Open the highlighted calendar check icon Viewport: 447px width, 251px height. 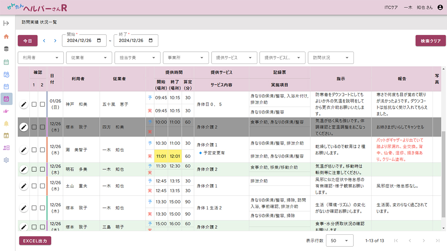(6, 99)
